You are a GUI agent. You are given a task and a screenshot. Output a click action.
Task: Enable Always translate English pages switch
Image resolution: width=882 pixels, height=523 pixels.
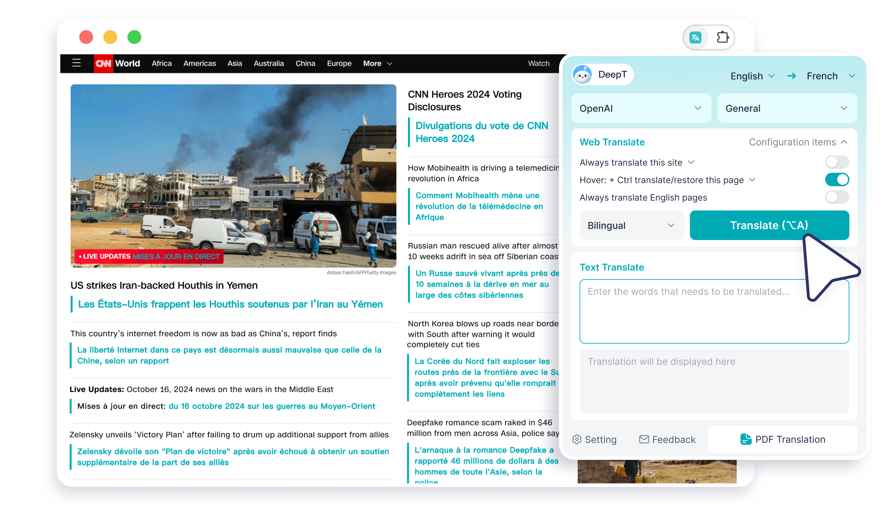point(837,197)
